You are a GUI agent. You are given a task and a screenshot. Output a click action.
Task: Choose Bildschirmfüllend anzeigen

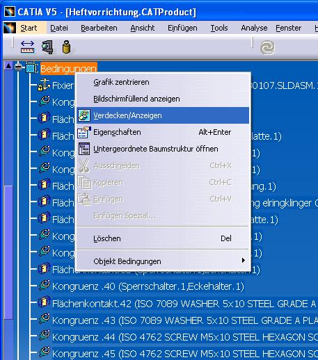tap(163, 99)
